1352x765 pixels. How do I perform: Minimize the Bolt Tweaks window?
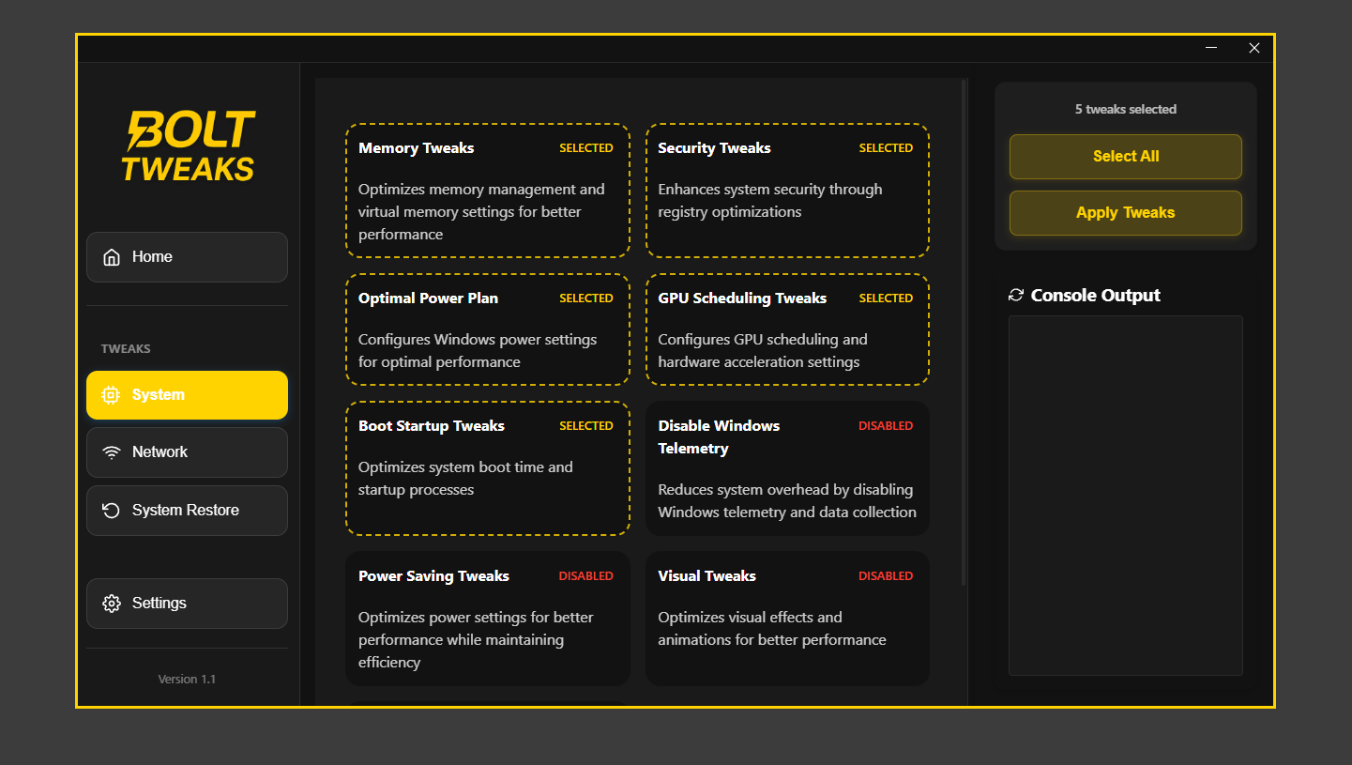click(1211, 48)
